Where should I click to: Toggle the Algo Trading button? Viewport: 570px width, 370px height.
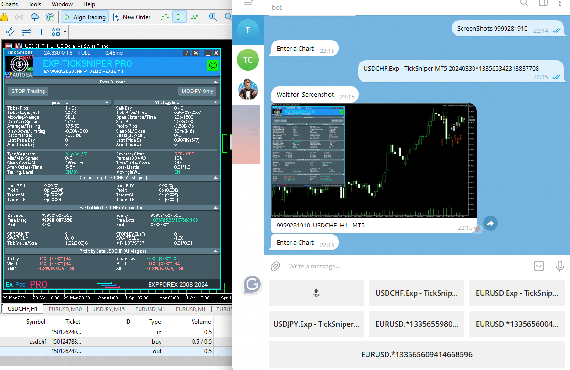pos(85,17)
